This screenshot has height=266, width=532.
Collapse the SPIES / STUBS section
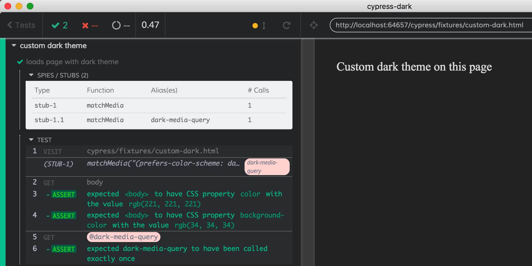(x=59, y=75)
